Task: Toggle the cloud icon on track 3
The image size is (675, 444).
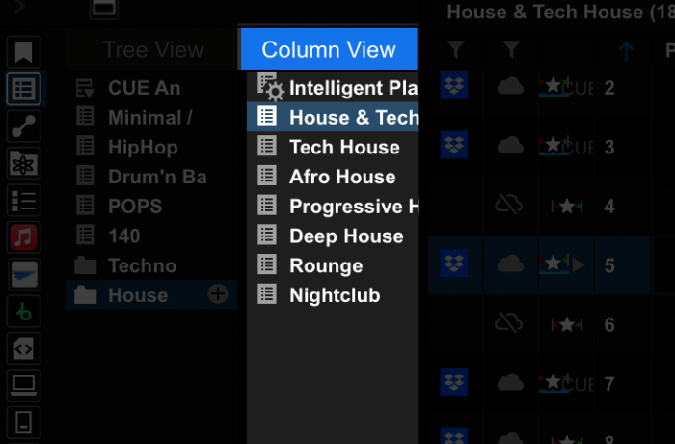Action: coord(510,146)
